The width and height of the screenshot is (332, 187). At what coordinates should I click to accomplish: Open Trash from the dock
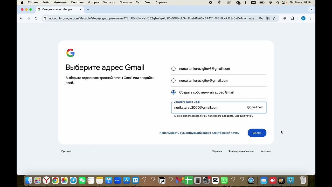[x=303, y=180]
